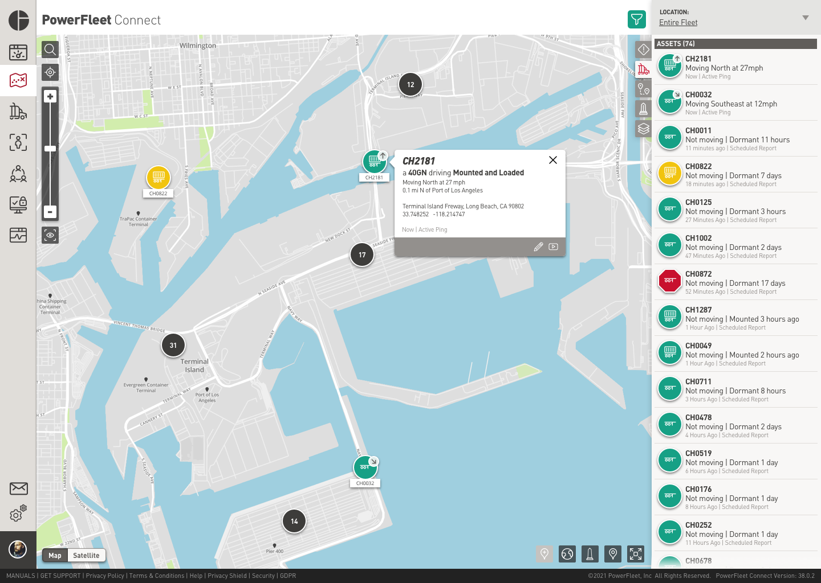Viewport: 821px width, 583px height.
Task: Open the users group sidebar icon
Action: 18,173
